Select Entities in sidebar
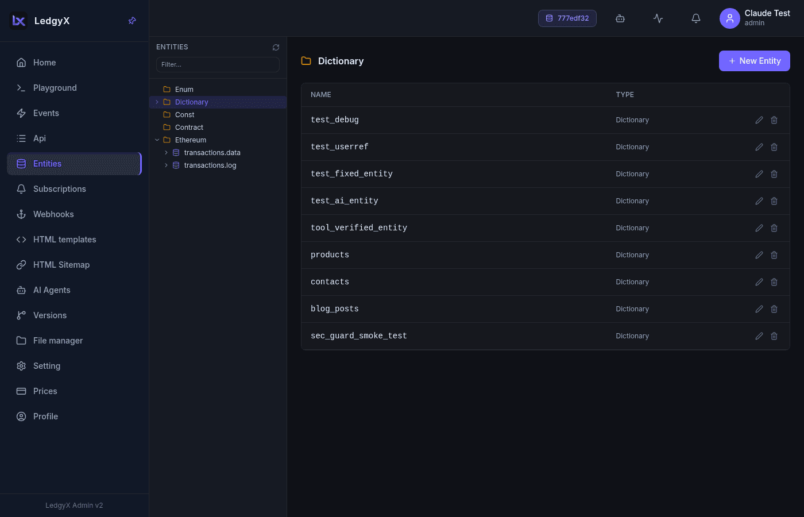Screen dimensions: 804x517 74,164
